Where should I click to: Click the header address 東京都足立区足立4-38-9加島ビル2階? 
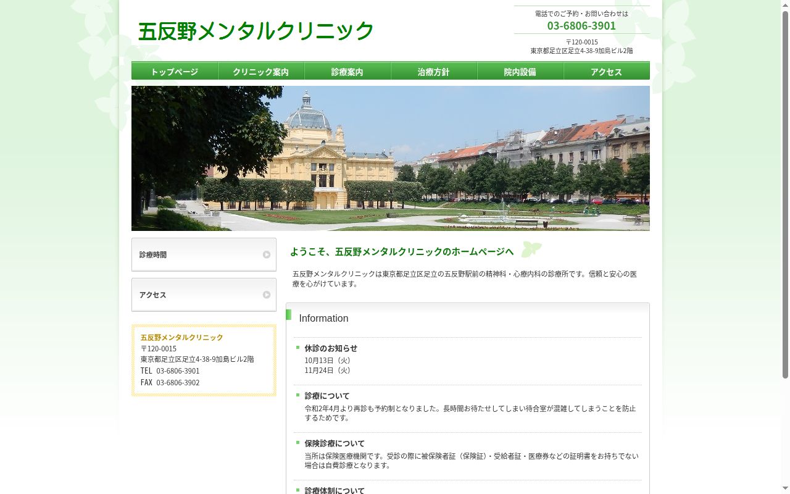tap(581, 51)
